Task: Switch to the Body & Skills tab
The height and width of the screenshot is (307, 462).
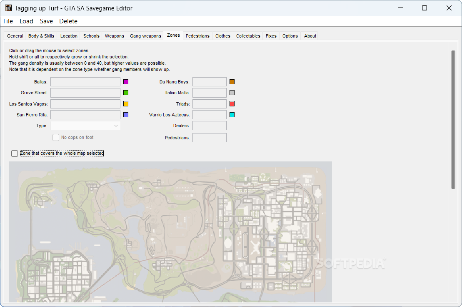Action: (x=41, y=36)
